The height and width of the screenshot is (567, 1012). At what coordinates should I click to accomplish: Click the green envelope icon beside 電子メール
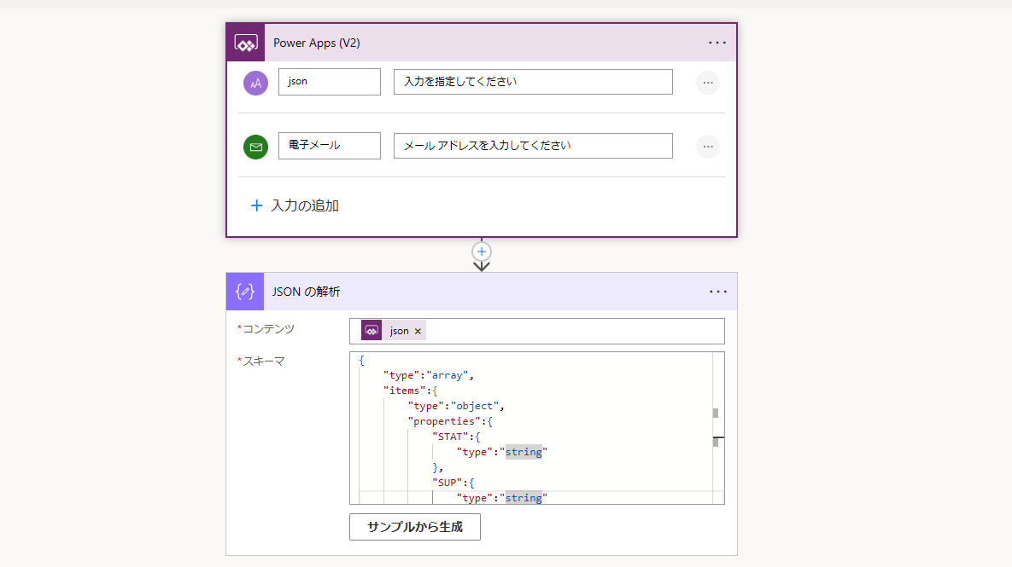[x=255, y=147]
